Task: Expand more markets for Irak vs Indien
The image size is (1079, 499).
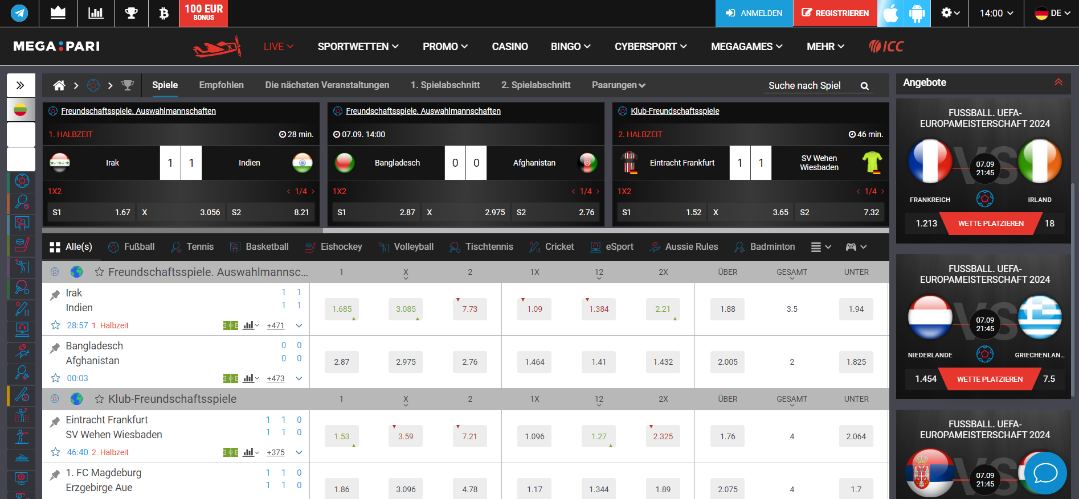Action: 299,325
